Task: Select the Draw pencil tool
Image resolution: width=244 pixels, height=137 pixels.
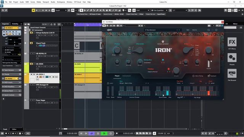Action: pyautogui.click(x=88, y=10)
